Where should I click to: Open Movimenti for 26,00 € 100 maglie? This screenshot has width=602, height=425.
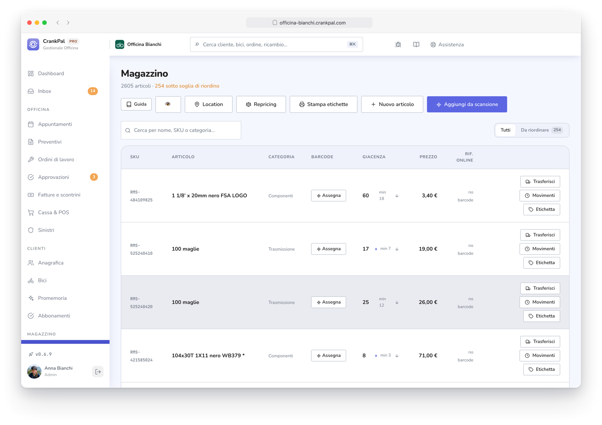(x=540, y=302)
